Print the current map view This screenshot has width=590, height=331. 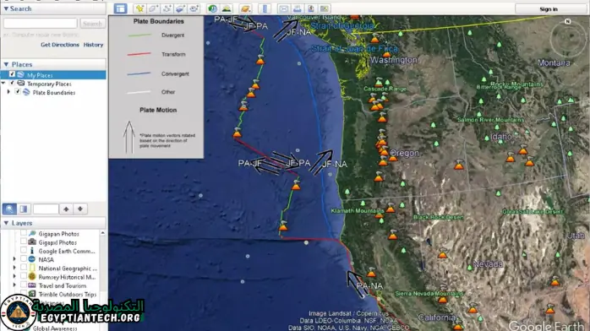tap(298, 8)
